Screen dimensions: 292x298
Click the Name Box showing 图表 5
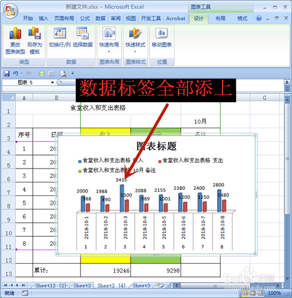[x=25, y=82]
